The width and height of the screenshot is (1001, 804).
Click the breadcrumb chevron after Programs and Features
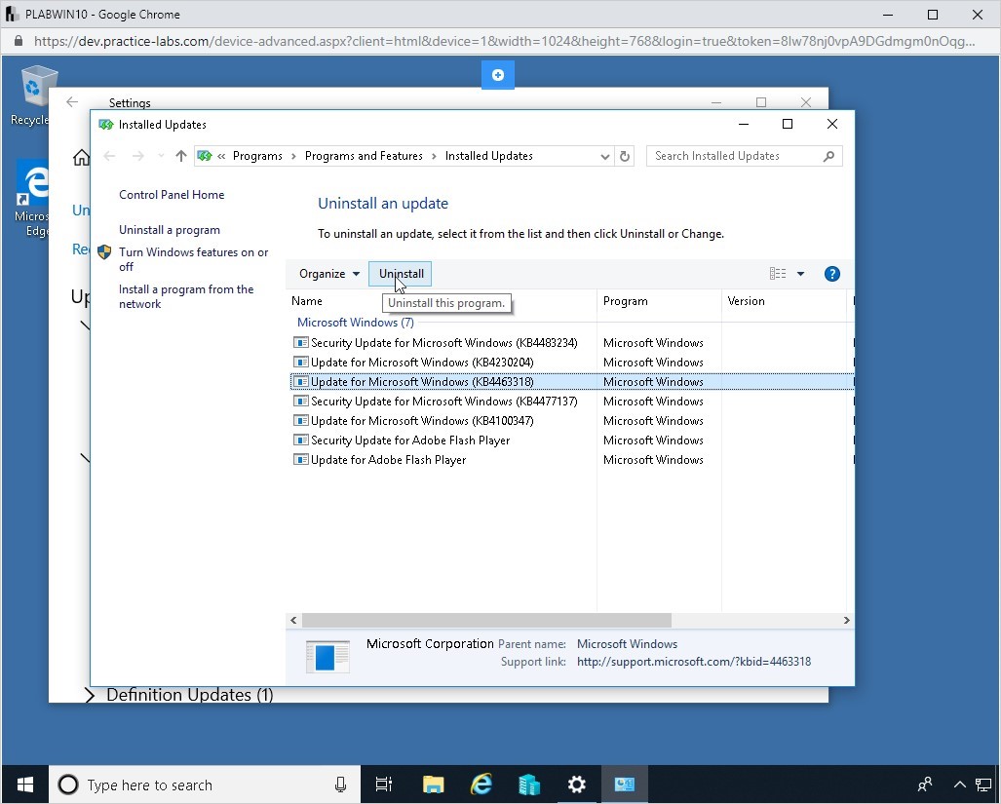pos(434,156)
